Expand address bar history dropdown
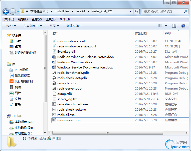Viewport: 191px width, 151px height. click(x=131, y=12)
